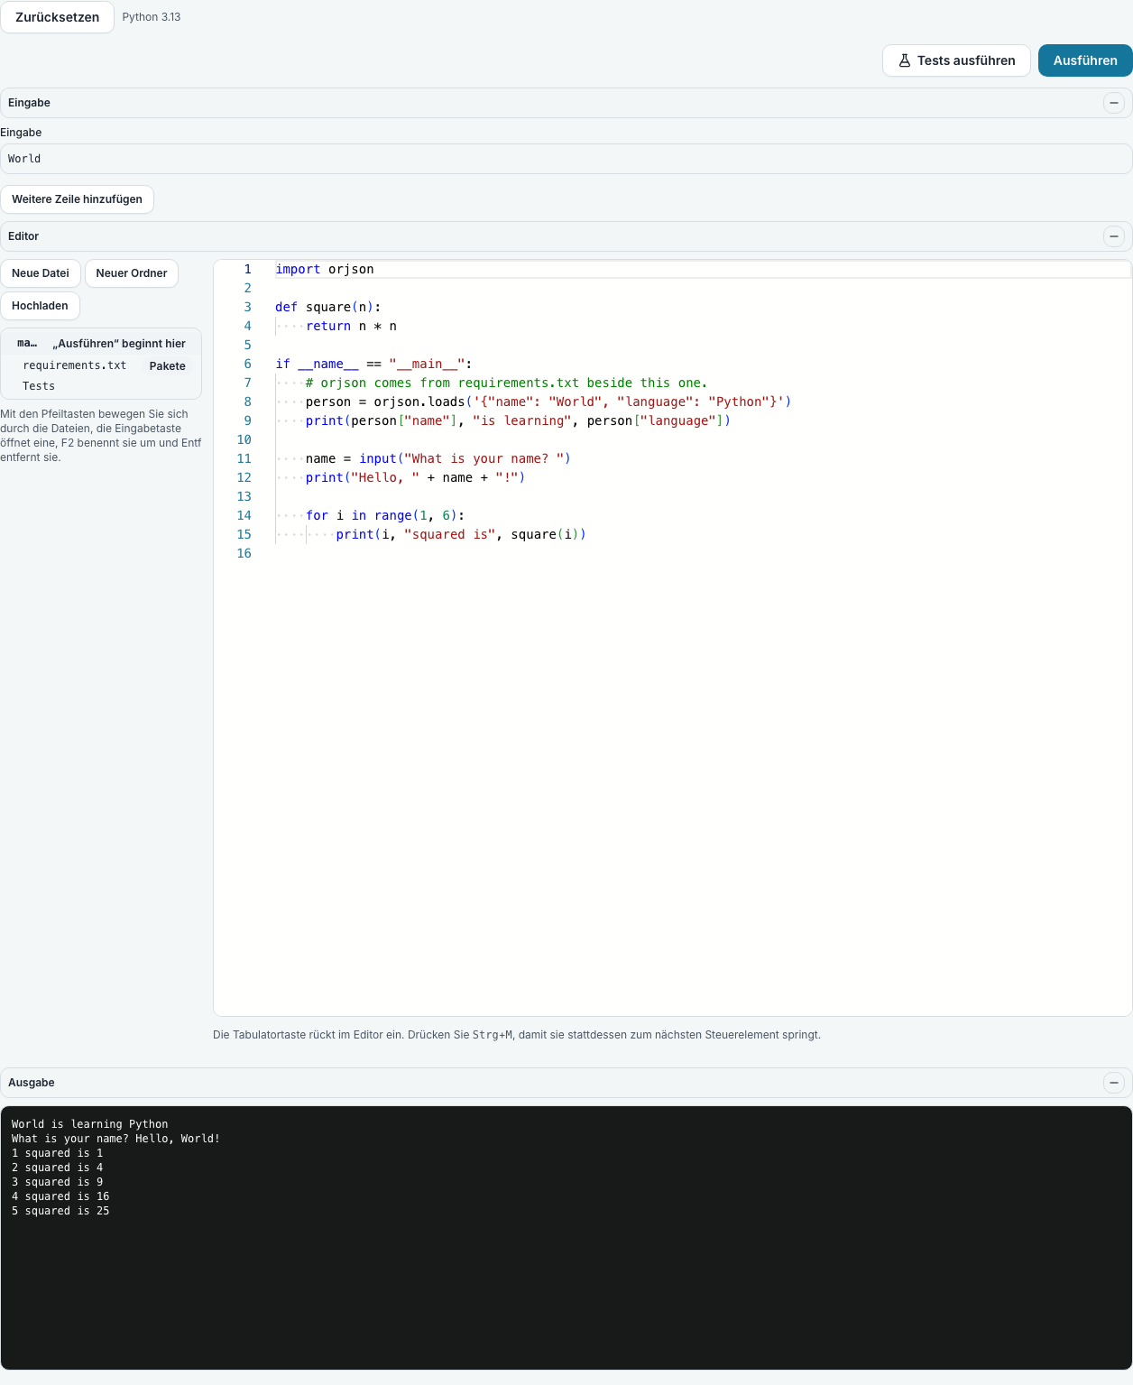The image size is (1133, 1385).
Task: Click the return n * n line
Action: tap(351, 326)
